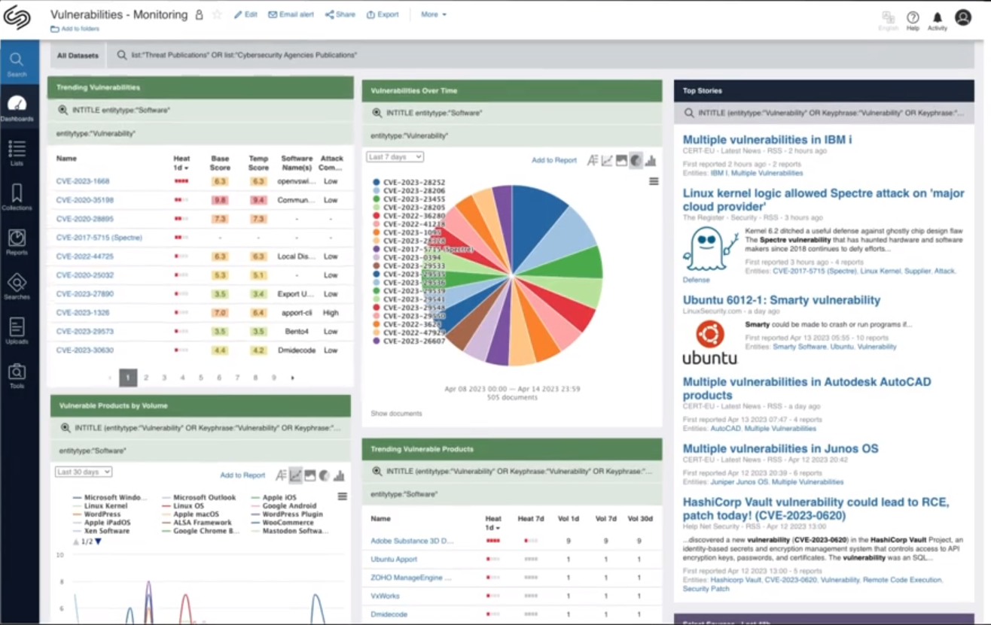Open story Multiple vulnerabilities in IBM i
This screenshot has width=991, height=625.
click(767, 140)
